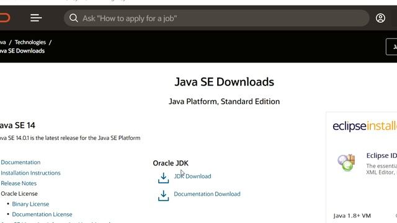This screenshot has height=223, width=397.
Task: Click the Oracle JDK heading
Action: click(171, 164)
